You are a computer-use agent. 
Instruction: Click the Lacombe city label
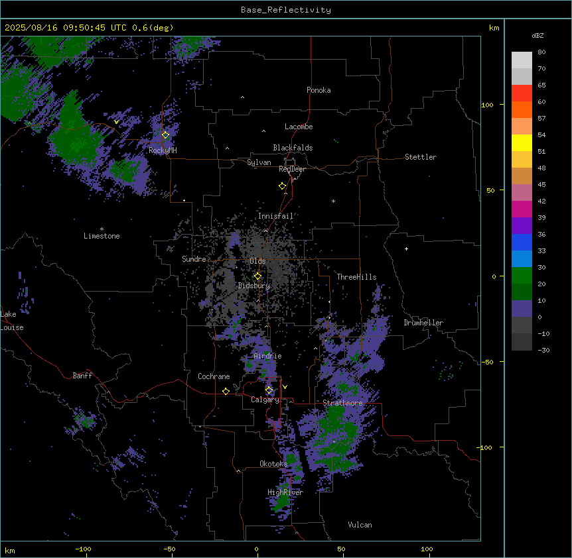[299, 127]
